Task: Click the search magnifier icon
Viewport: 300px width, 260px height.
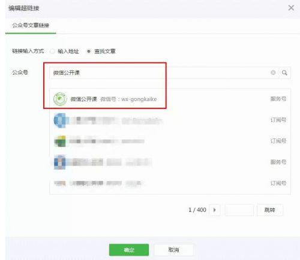Action: (284, 73)
